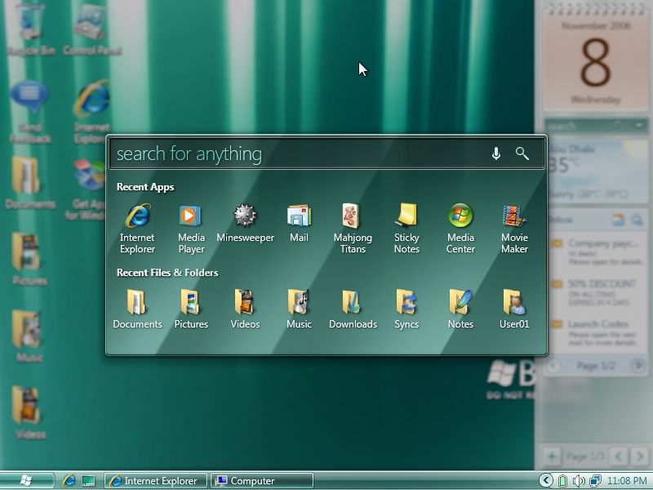653x490 pixels.
Task: Open Send Feedback desktop icon
Action: click(x=30, y=112)
